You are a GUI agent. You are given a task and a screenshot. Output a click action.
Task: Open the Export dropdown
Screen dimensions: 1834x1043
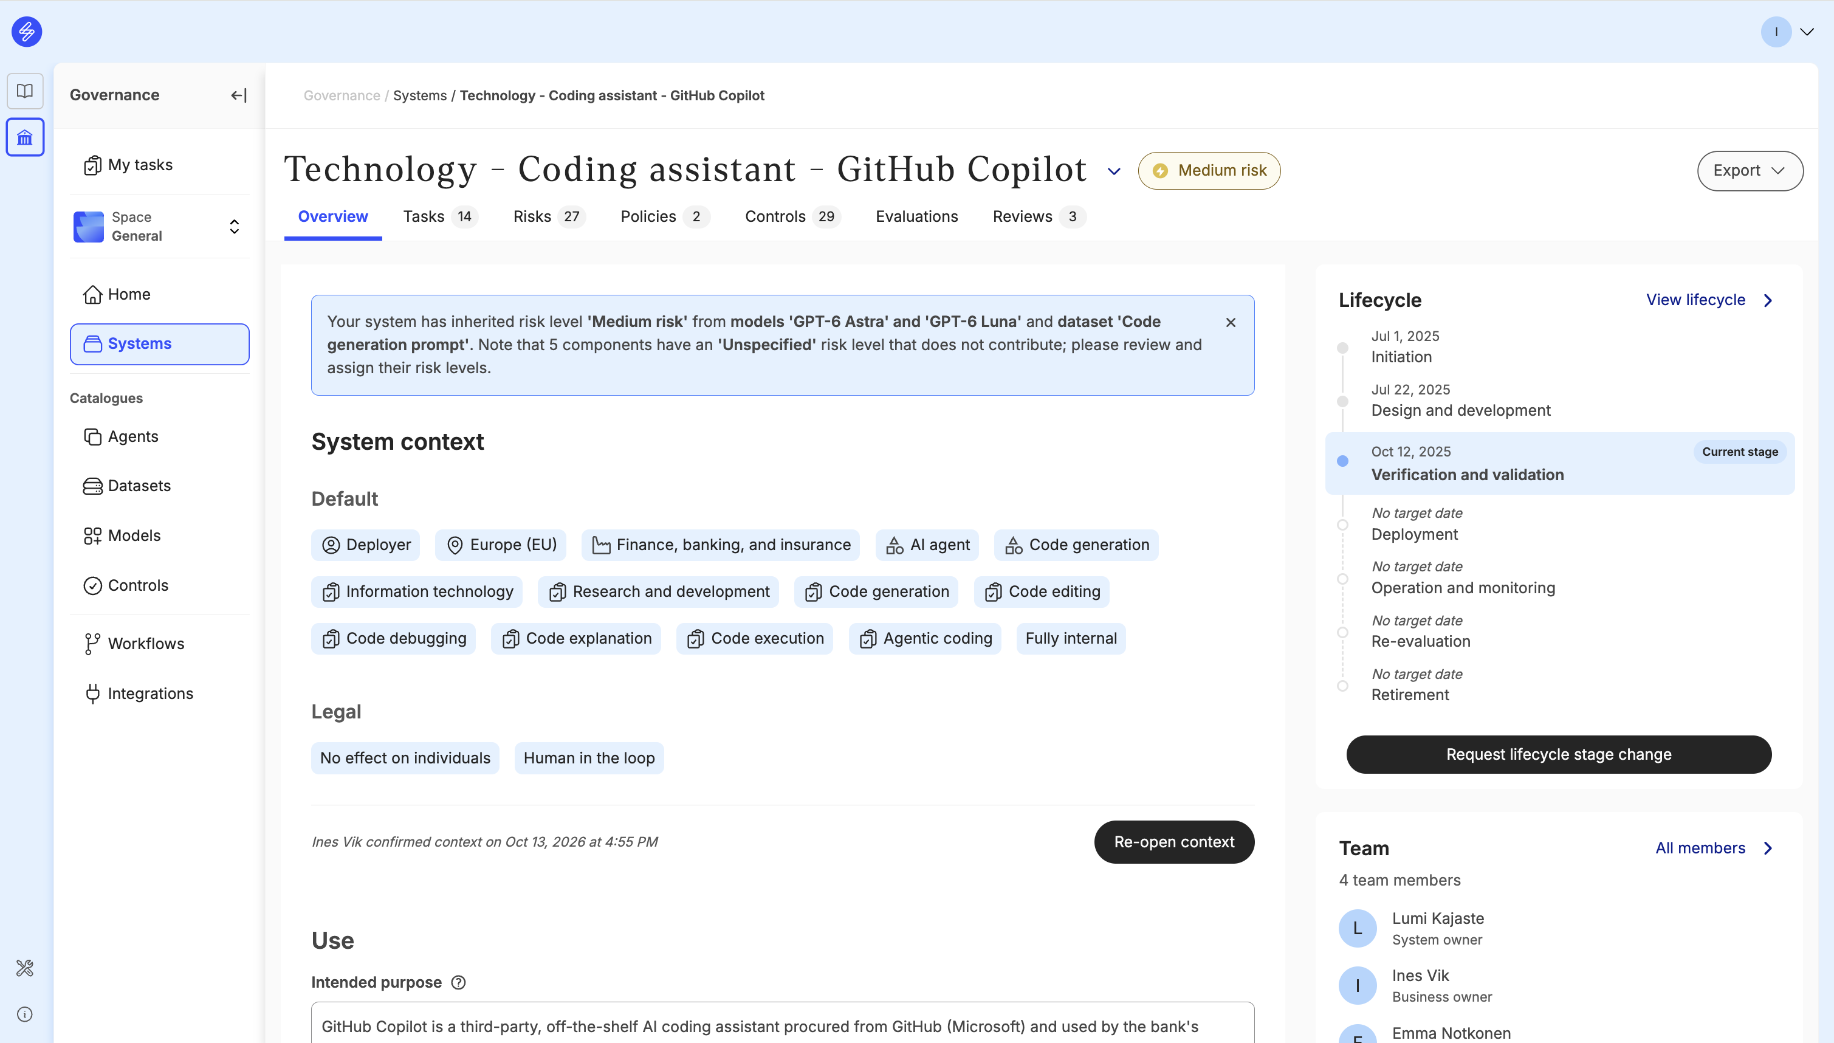point(1750,170)
